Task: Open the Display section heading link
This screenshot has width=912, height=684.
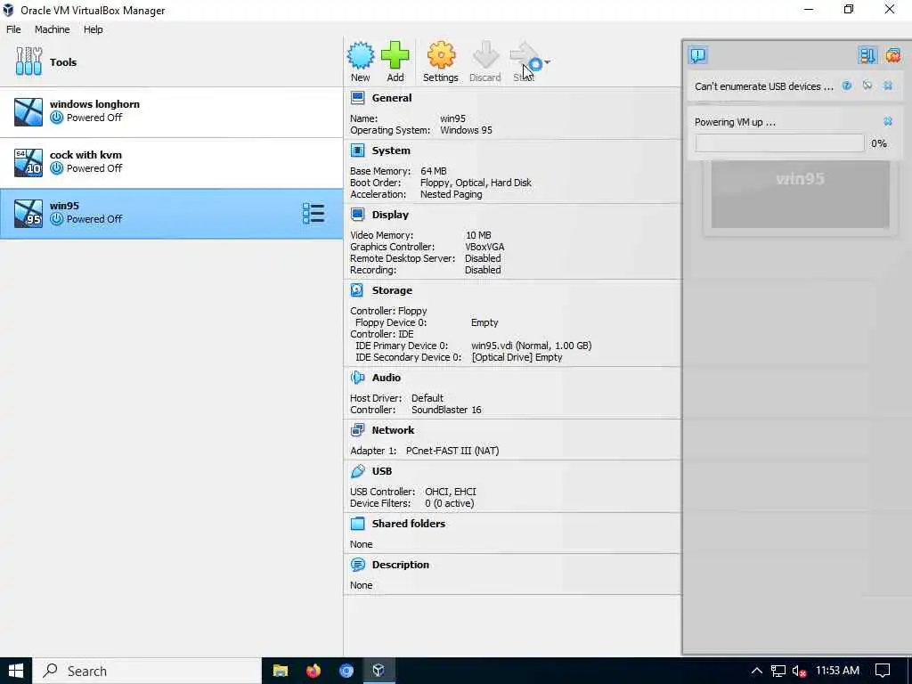Action: pos(390,215)
